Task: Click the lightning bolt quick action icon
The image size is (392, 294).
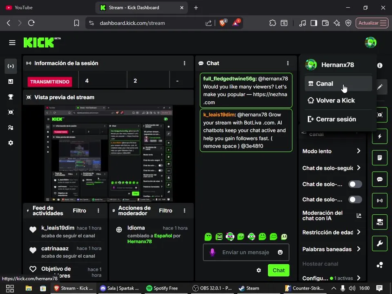Action: [x=380, y=136]
